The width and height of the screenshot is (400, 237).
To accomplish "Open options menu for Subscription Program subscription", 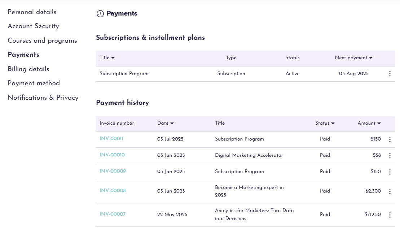I will [x=390, y=74].
